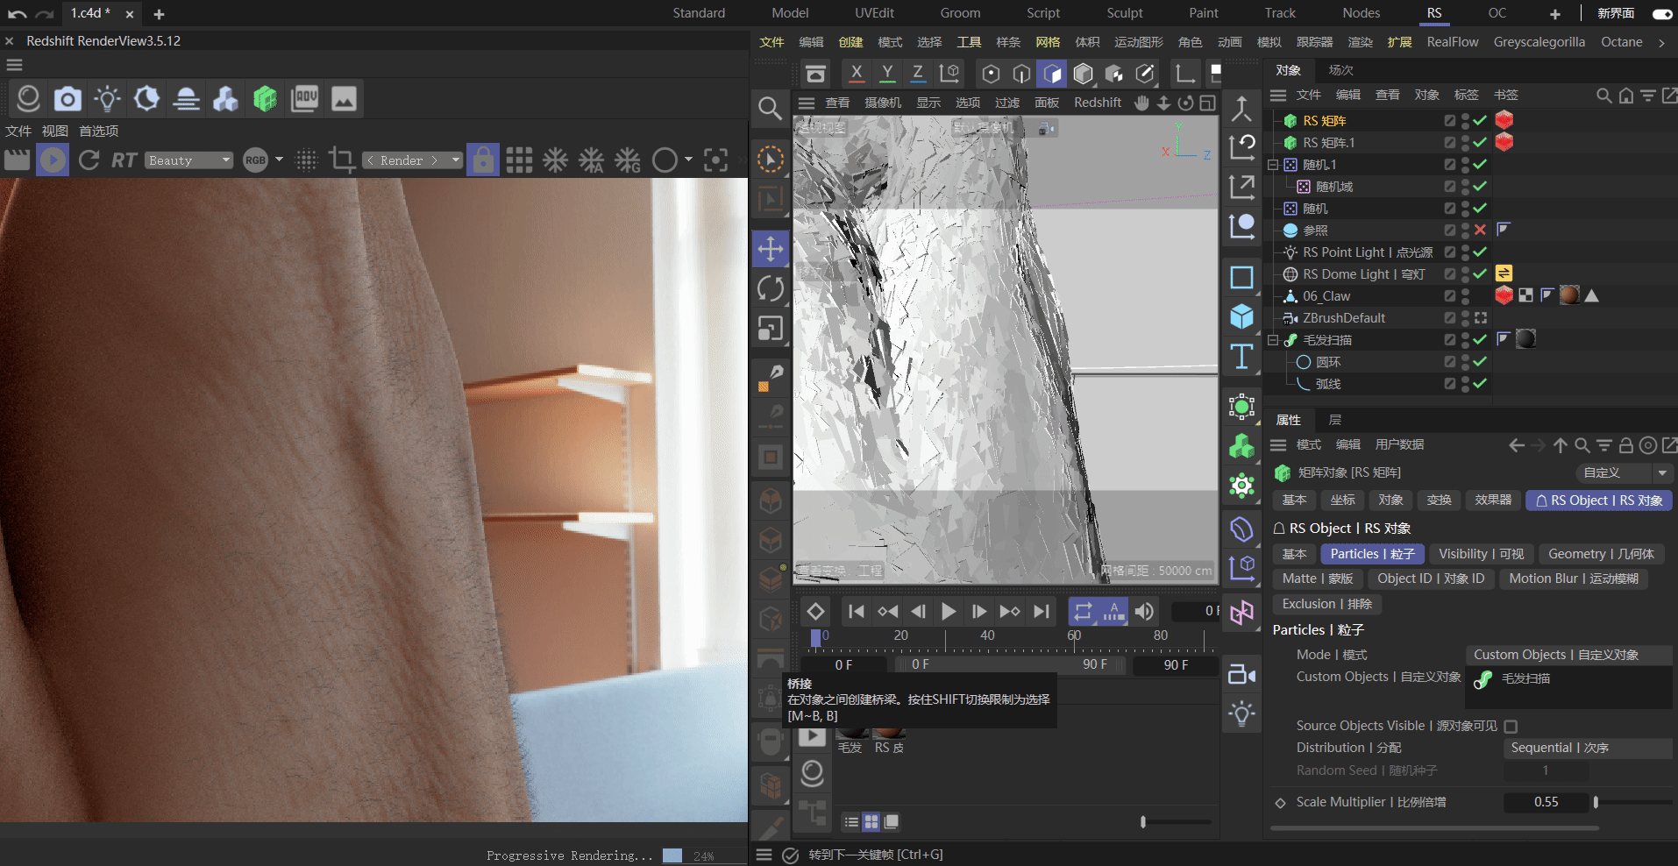This screenshot has width=1678, height=866.
Task: Select the Scale tool in the left toolbar
Action: pyautogui.click(x=770, y=329)
